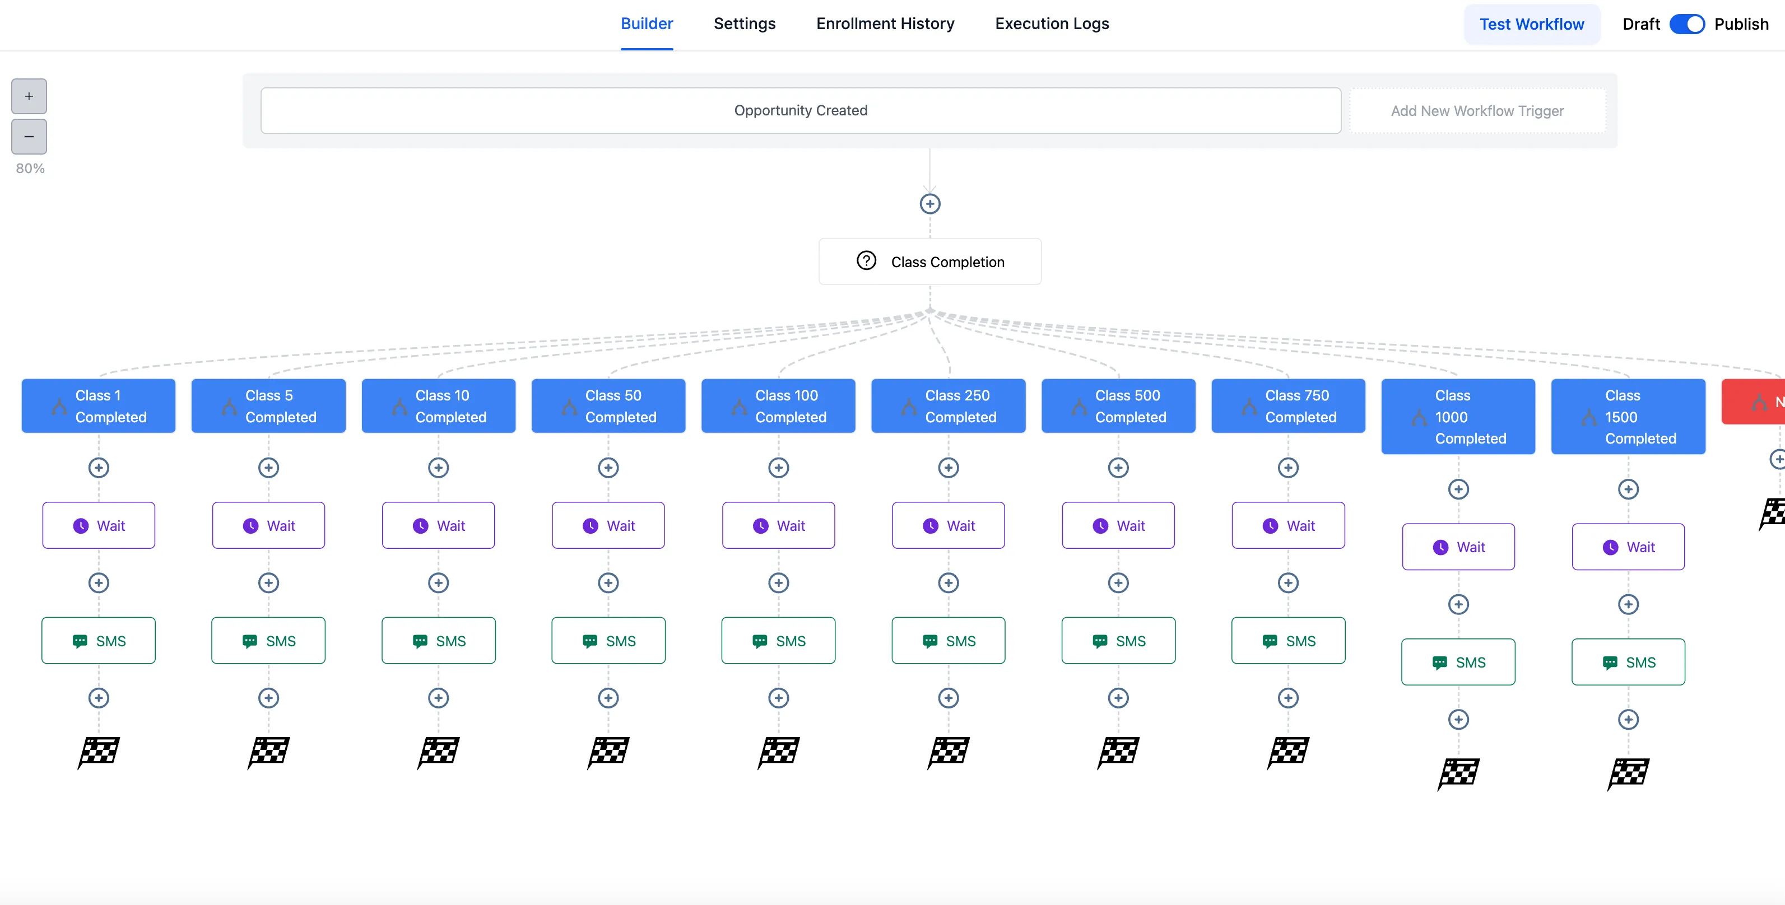Add step under Class 500 Completed branch
The height and width of the screenshot is (905, 1785).
pyautogui.click(x=1118, y=468)
